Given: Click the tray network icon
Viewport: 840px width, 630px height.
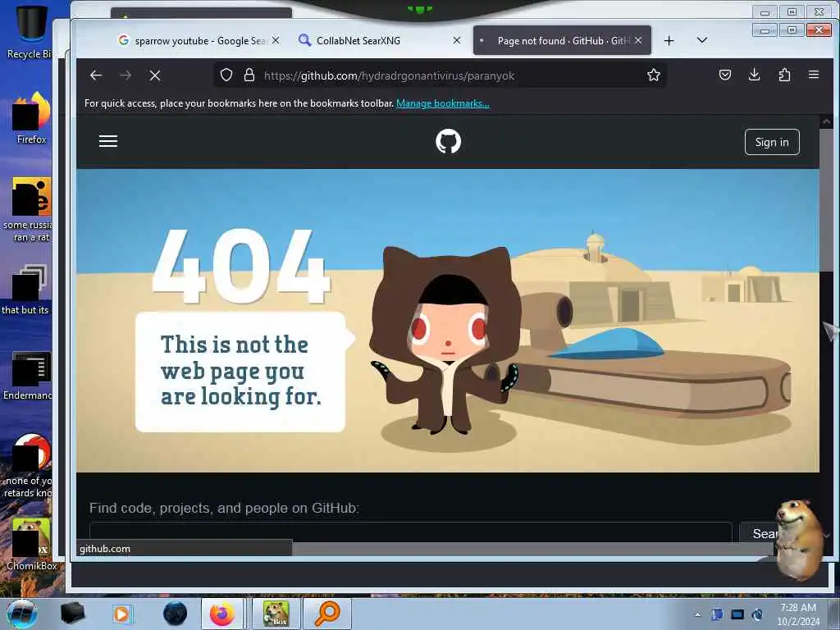Looking at the screenshot, I should (737, 614).
